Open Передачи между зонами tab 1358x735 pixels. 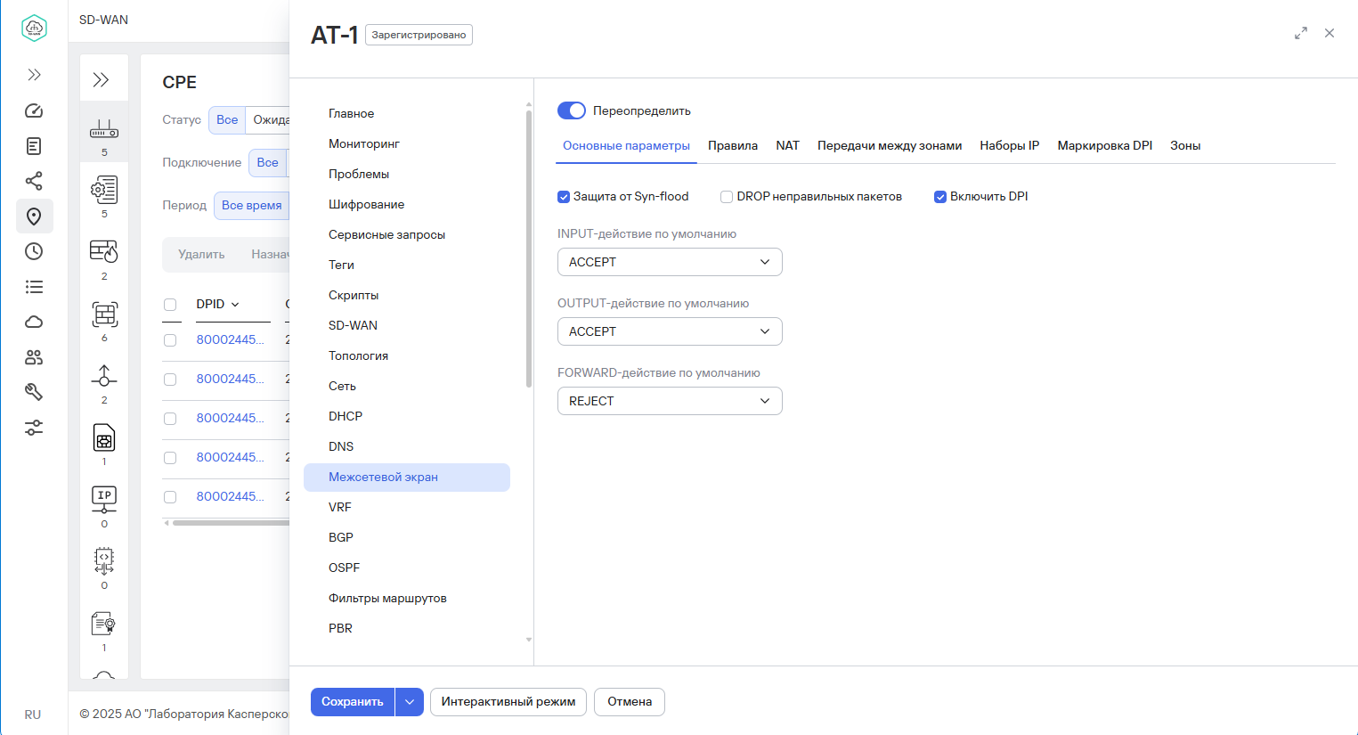[890, 145]
